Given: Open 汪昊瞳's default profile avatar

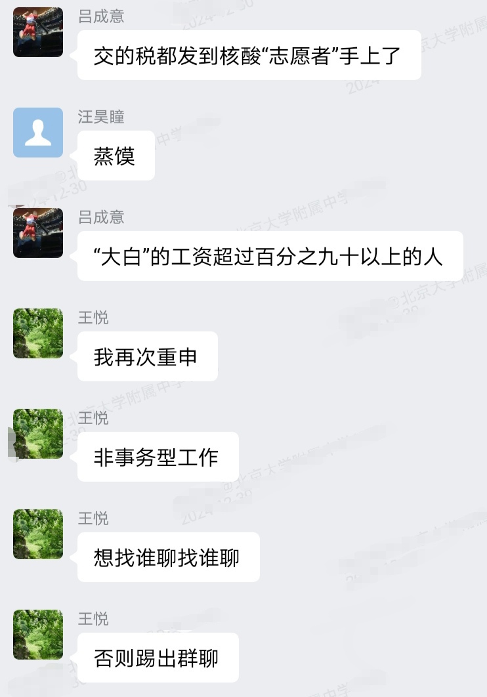Looking at the screenshot, I should point(38,133).
